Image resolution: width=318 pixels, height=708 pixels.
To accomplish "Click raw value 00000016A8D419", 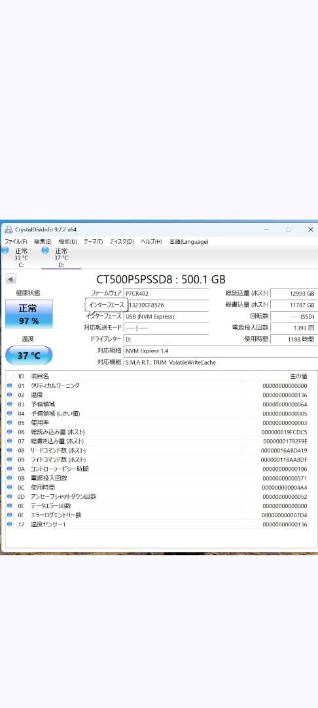I will [x=284, y=450].
